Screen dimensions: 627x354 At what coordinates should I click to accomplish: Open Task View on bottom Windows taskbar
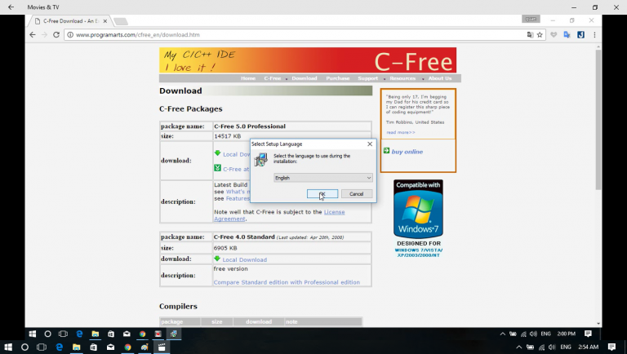tap(42, 347)
